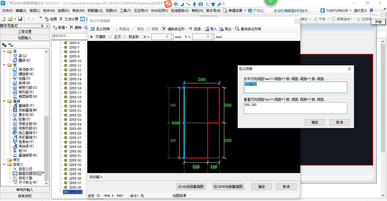Click expand-all plus icon in navigator
The image size is (387, 201).
[4, 45]
